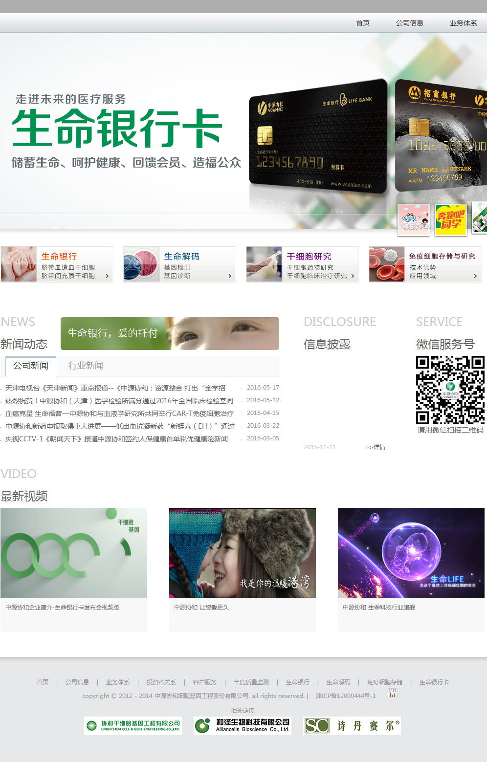Click the red blood cells 免疫细胞 image
Image resolution: width=487 pixels, height=762 pixels.
[x=387, y=264]
